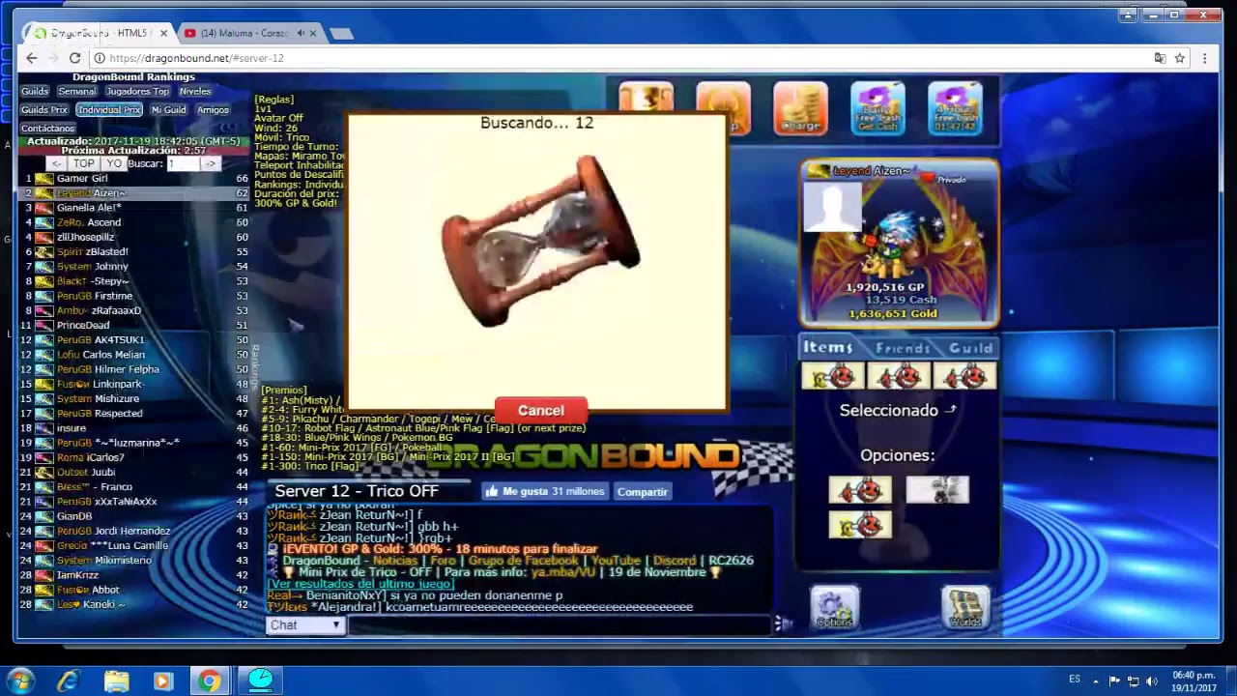Bookmark page with the star icon
1237x696 pixels.
(x=1180, y=58)
